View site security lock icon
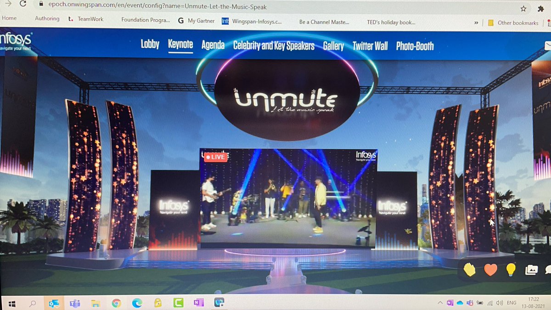Image resolution: width=551 pixels, height=310 pixels. 41,4
